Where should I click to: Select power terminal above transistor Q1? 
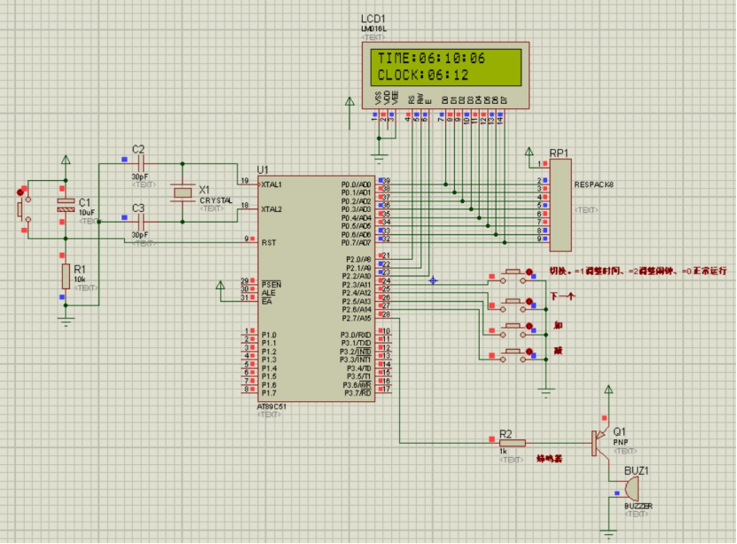608,390
